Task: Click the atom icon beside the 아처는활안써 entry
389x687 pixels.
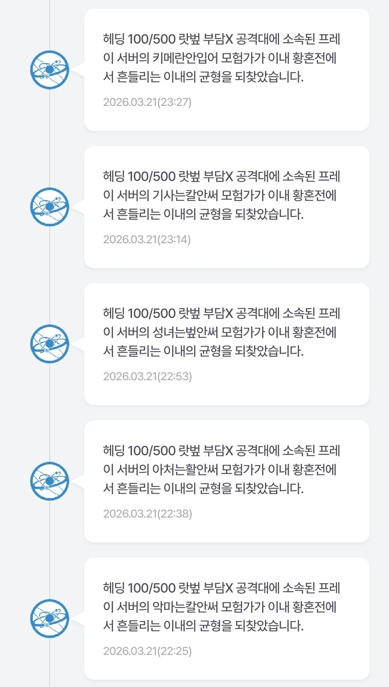Action: [x=50, y=481]
